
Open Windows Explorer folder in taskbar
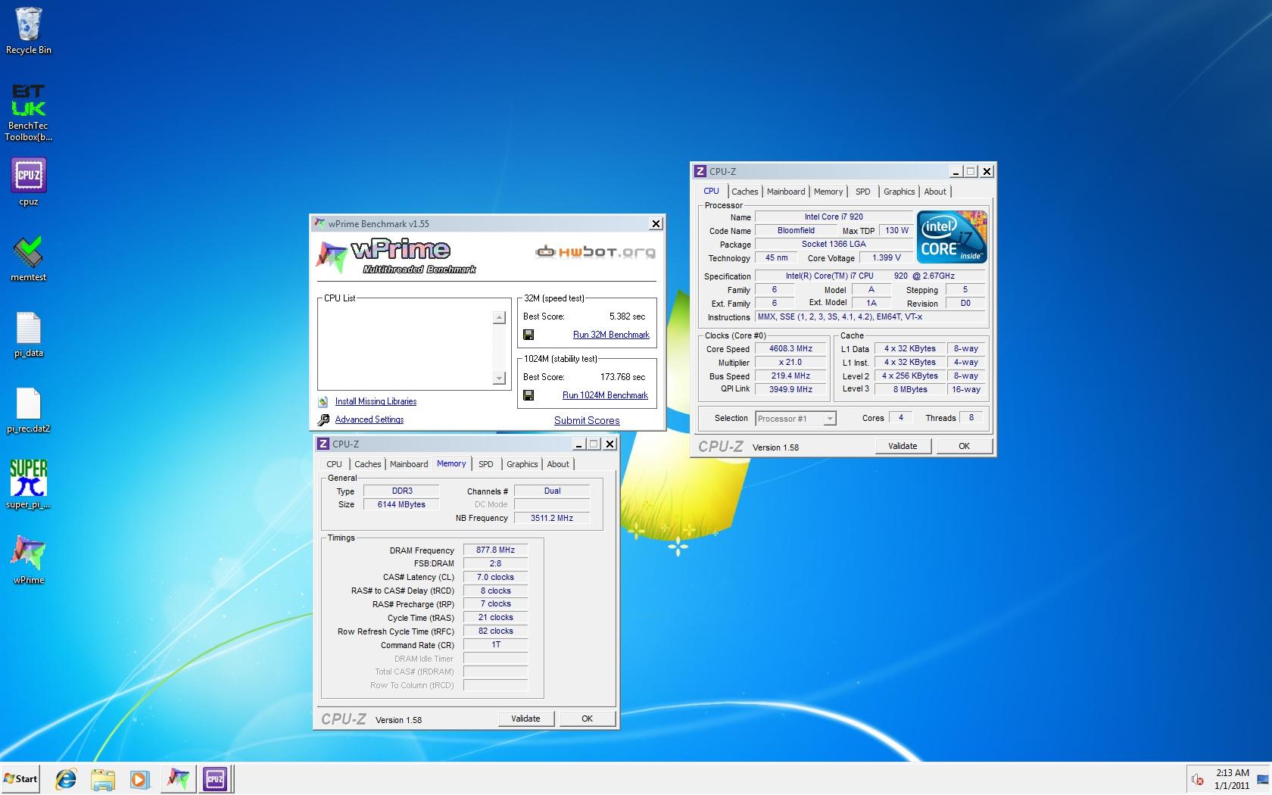[x=103, y=779]
